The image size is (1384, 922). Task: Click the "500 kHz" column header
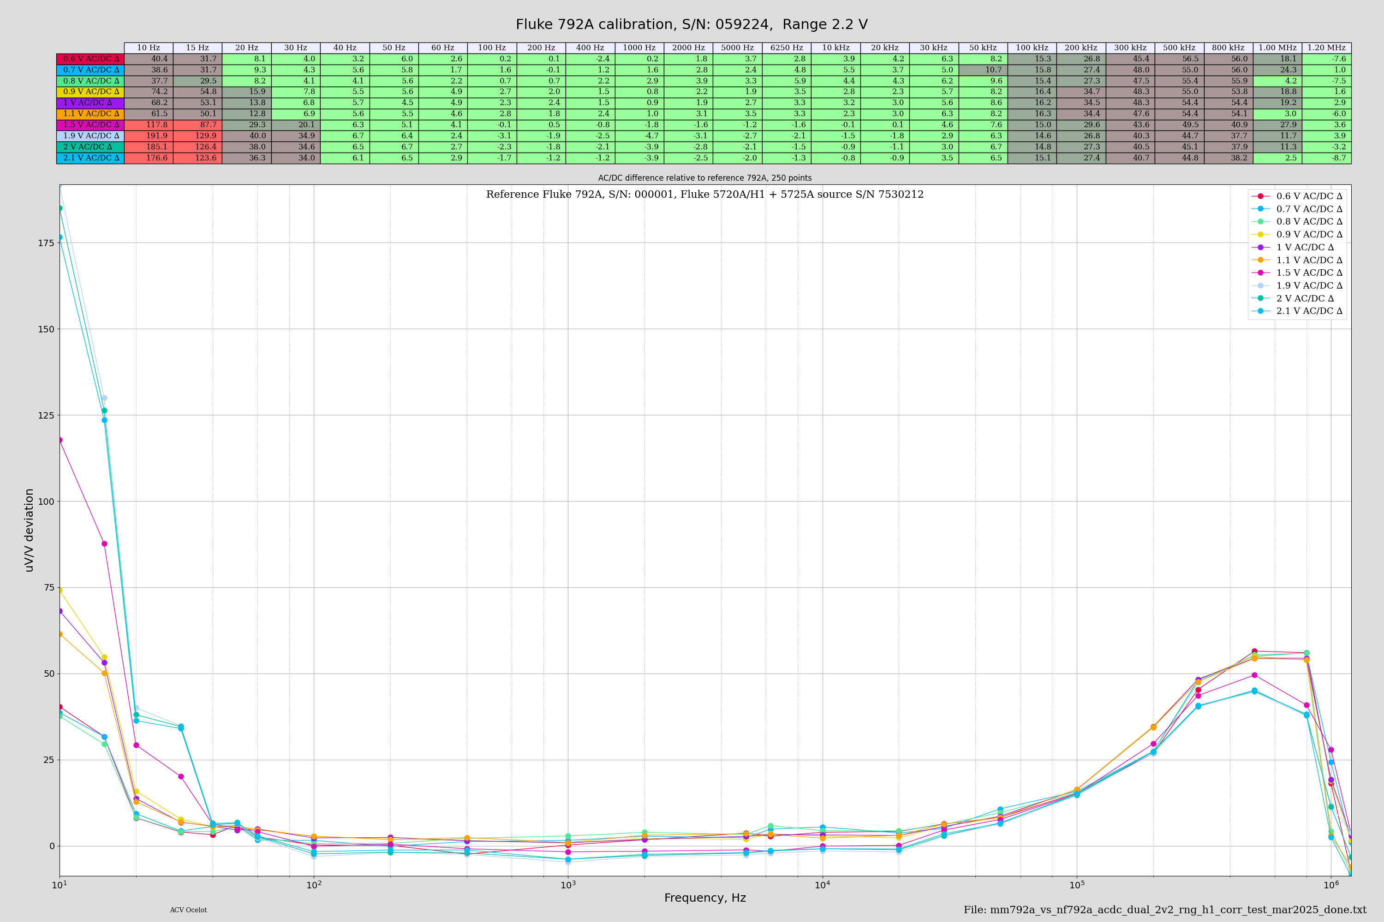tap(1179, 47)
